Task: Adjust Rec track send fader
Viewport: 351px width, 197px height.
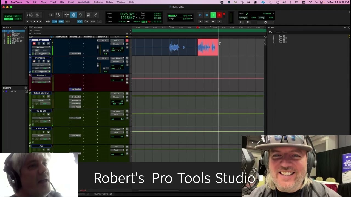Action: [98, 48]
